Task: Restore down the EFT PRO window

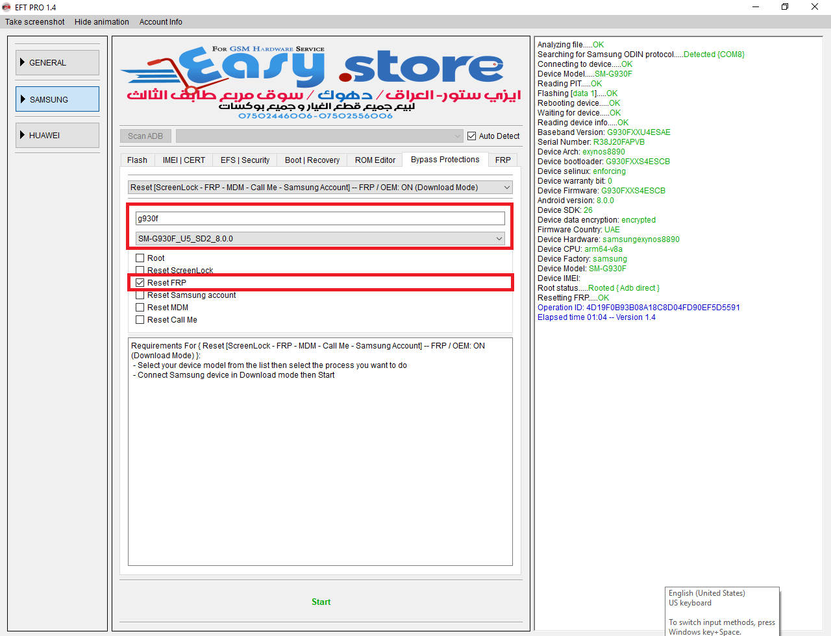Action: point(785,7)
